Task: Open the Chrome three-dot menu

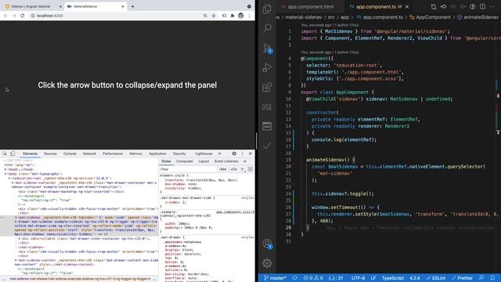Action: tap(250, 16)
